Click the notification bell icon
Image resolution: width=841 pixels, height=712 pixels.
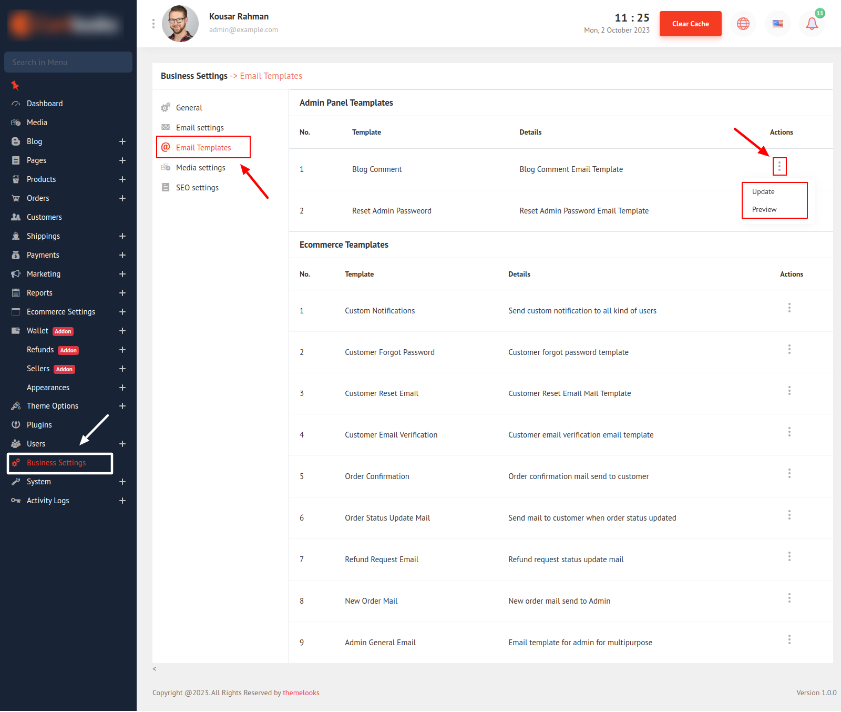[x=812, y=24]
